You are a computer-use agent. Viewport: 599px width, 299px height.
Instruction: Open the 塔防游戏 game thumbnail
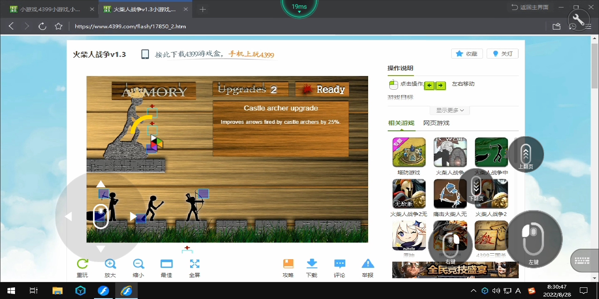(x=409, y=152)
